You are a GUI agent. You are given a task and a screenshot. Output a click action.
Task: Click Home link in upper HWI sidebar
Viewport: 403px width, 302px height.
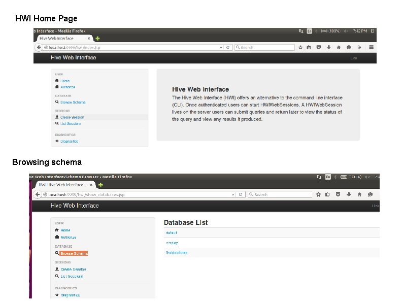tap(65, 81)
